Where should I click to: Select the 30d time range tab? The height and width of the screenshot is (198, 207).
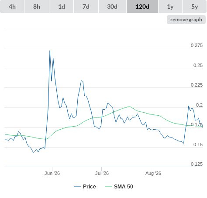coord(112,7)
